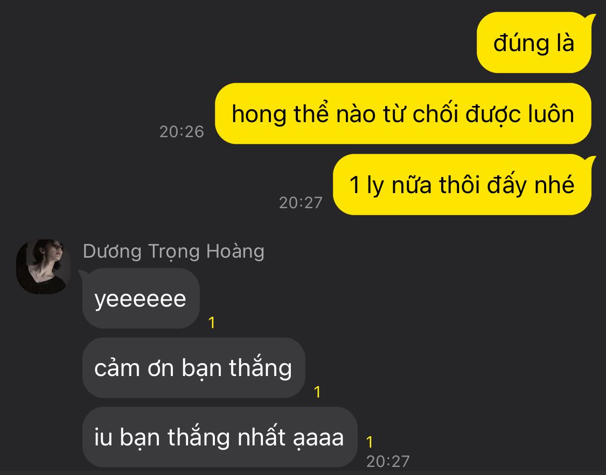Tap the read count beside 'cảm ơn bạn thắng'
Viewport: 606px width, 475px height.
pos(317,392)
